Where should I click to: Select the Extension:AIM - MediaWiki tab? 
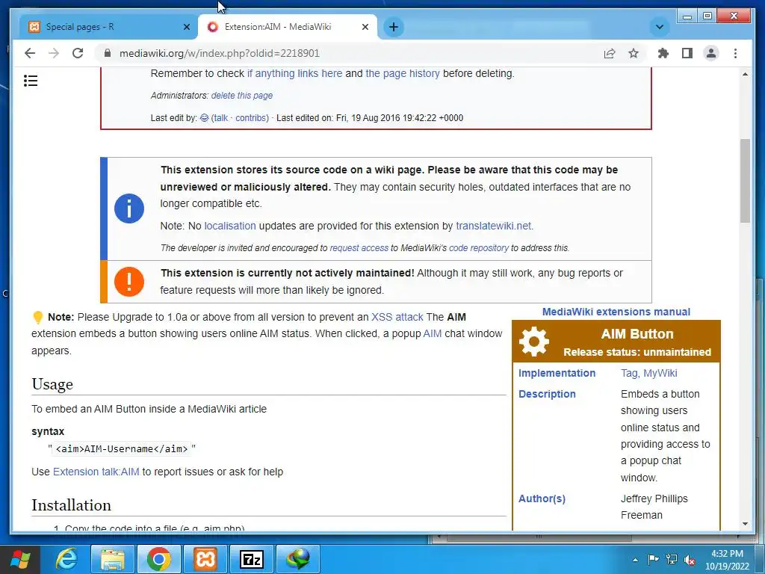point(288,27)
